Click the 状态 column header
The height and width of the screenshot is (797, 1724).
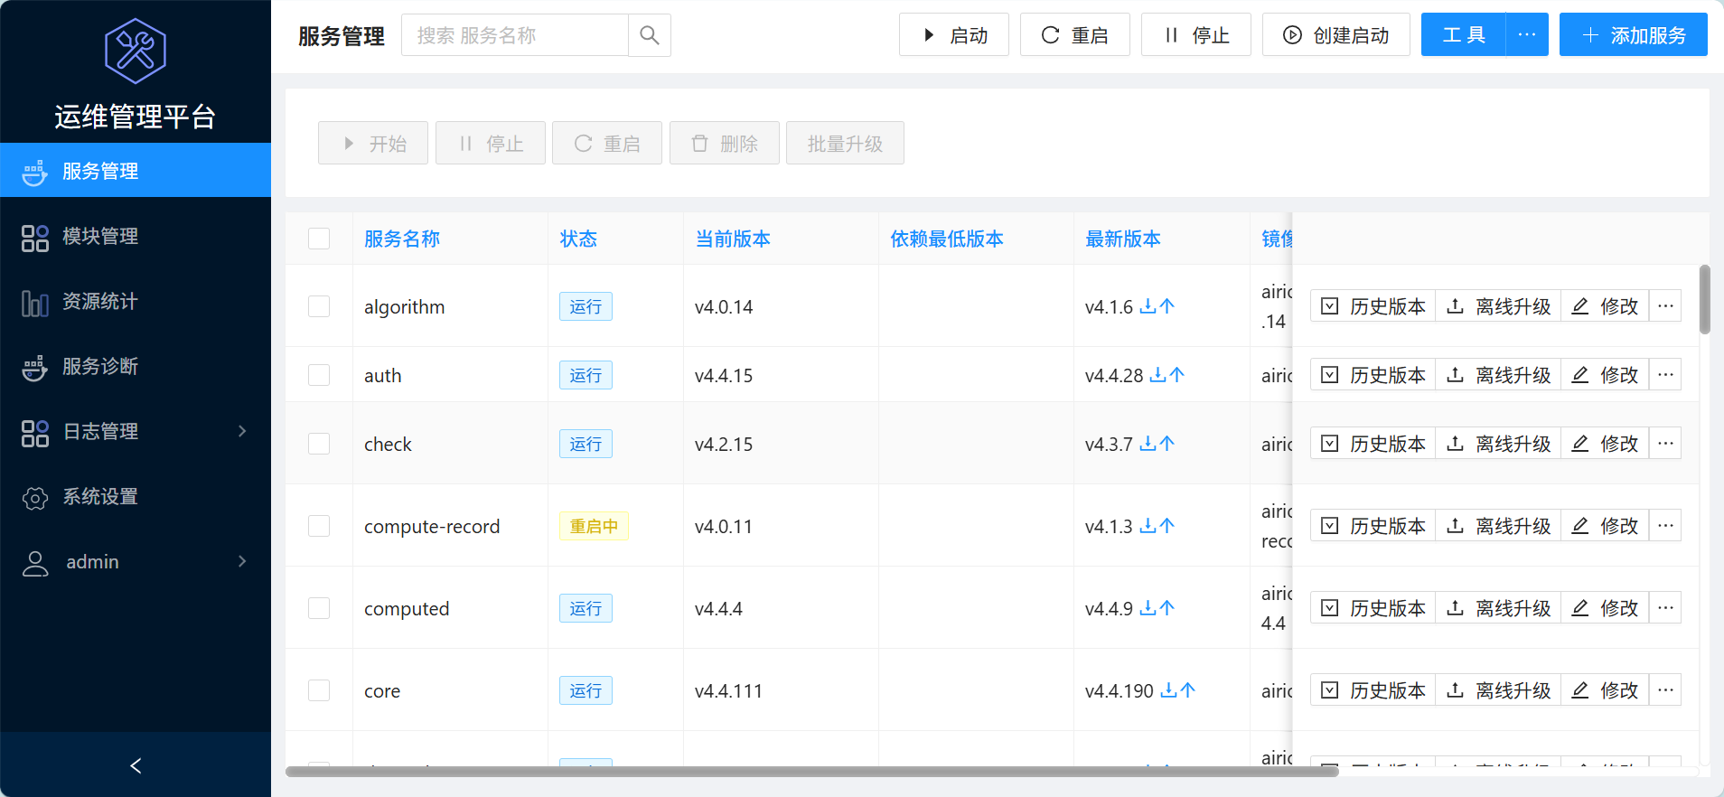pos(578,239)
